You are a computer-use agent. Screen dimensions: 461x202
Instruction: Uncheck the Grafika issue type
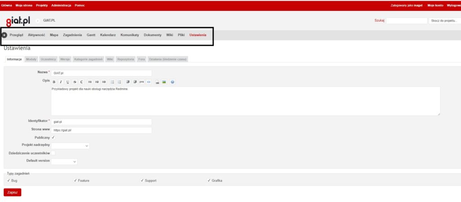click(x=209, y=180)
